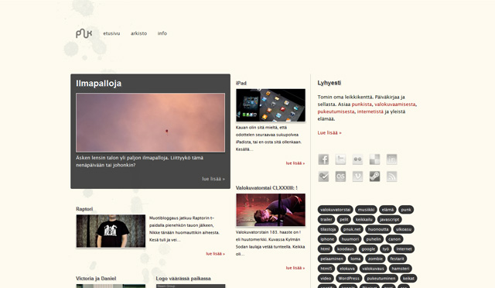
Task: Go to the pnuk logo home
Action: point(84,33)
